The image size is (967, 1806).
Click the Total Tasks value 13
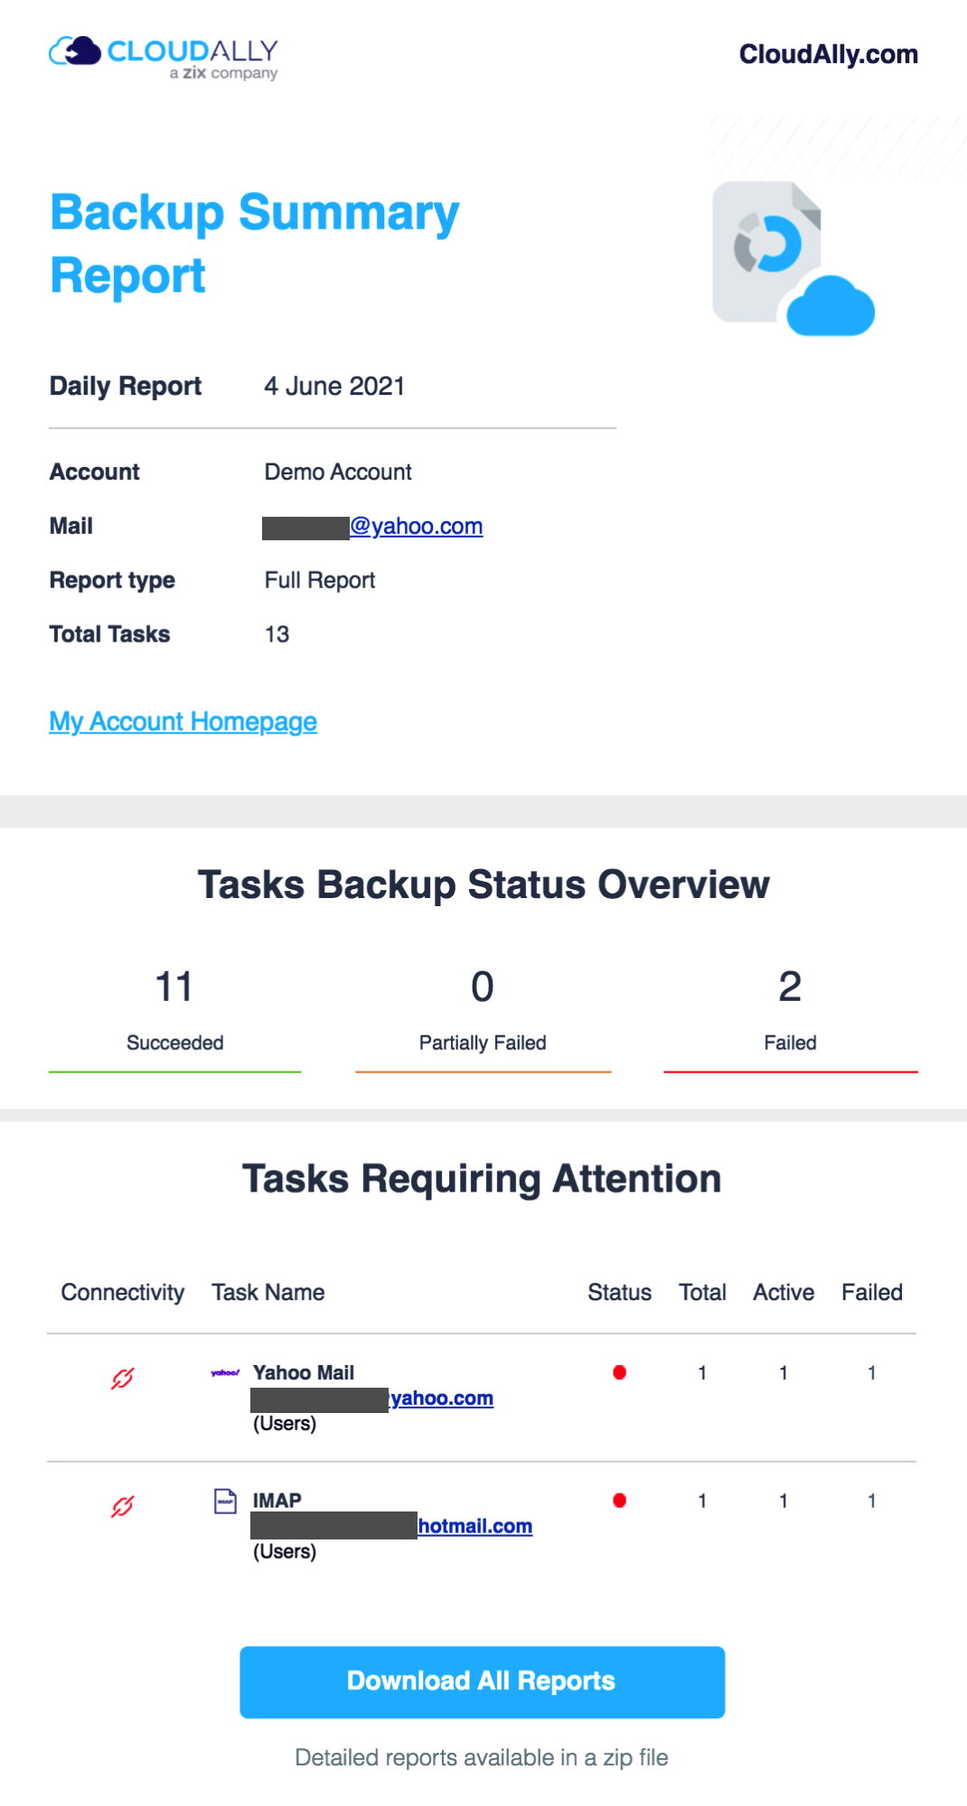pos(277,634)
